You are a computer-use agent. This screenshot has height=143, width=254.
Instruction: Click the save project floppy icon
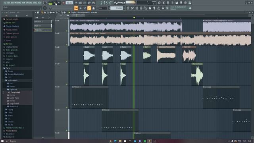(177, 3)
